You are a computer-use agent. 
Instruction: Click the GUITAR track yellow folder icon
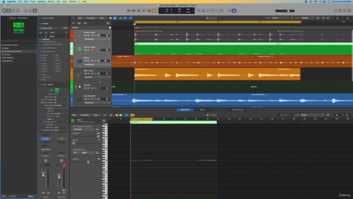(x=79, y=87)
